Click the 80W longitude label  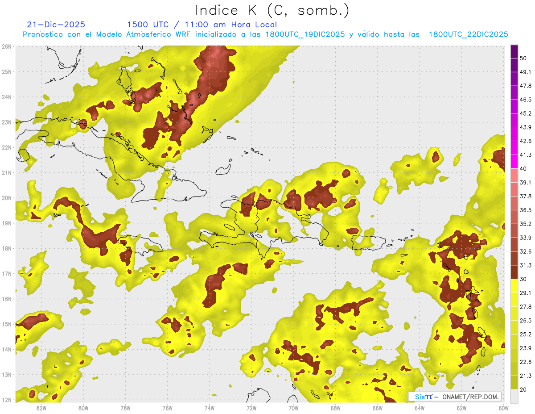point(83,408)
